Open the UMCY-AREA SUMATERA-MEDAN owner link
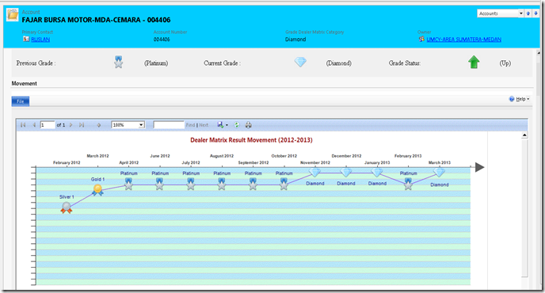This screenshot has height=293, width=545. (463, 40)
